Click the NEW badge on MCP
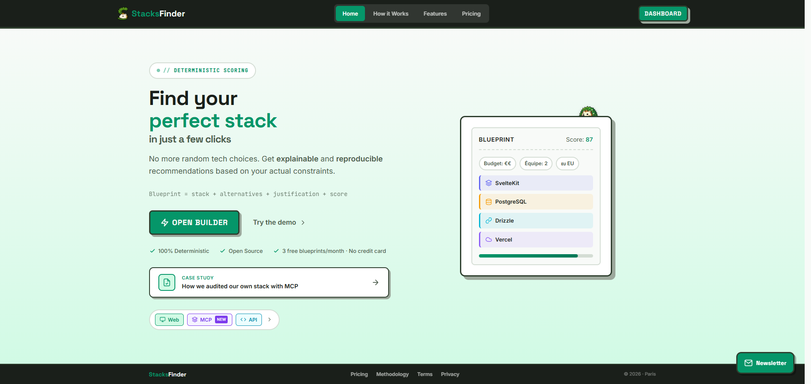 point(221,320)
